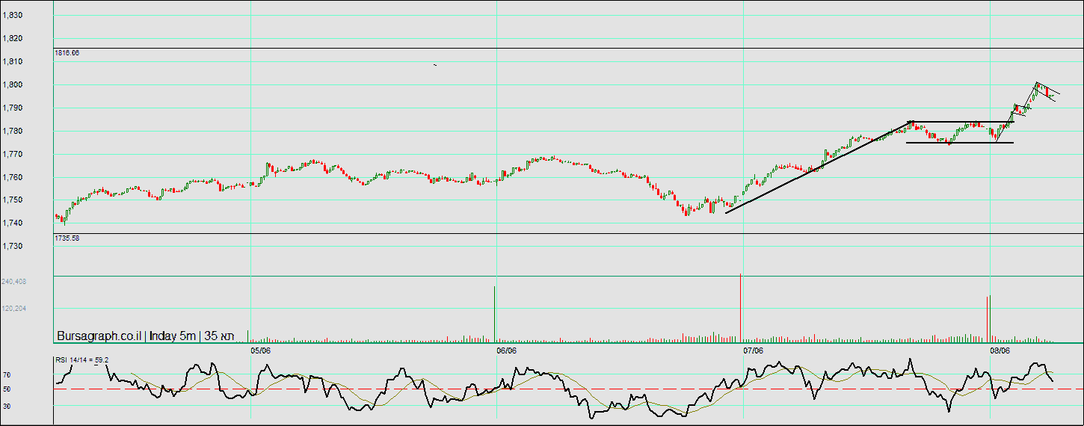Click the 1,800 price axis label
Screen dimensions: 1084x426
(x=13, y=84)
